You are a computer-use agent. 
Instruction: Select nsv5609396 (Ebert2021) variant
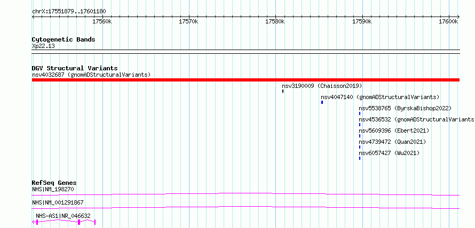pos(394,131)
